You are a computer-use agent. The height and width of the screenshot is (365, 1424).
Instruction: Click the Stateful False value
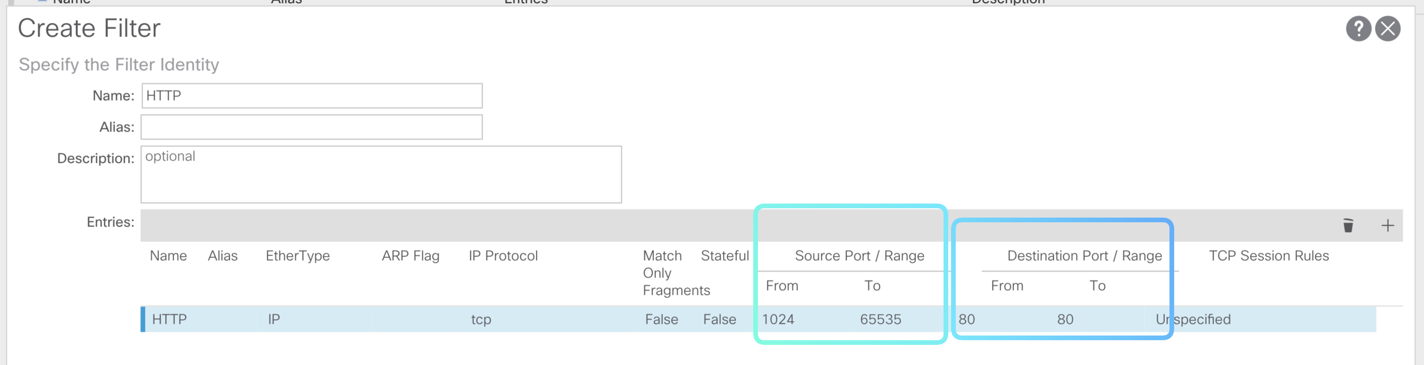pos(719,319)
